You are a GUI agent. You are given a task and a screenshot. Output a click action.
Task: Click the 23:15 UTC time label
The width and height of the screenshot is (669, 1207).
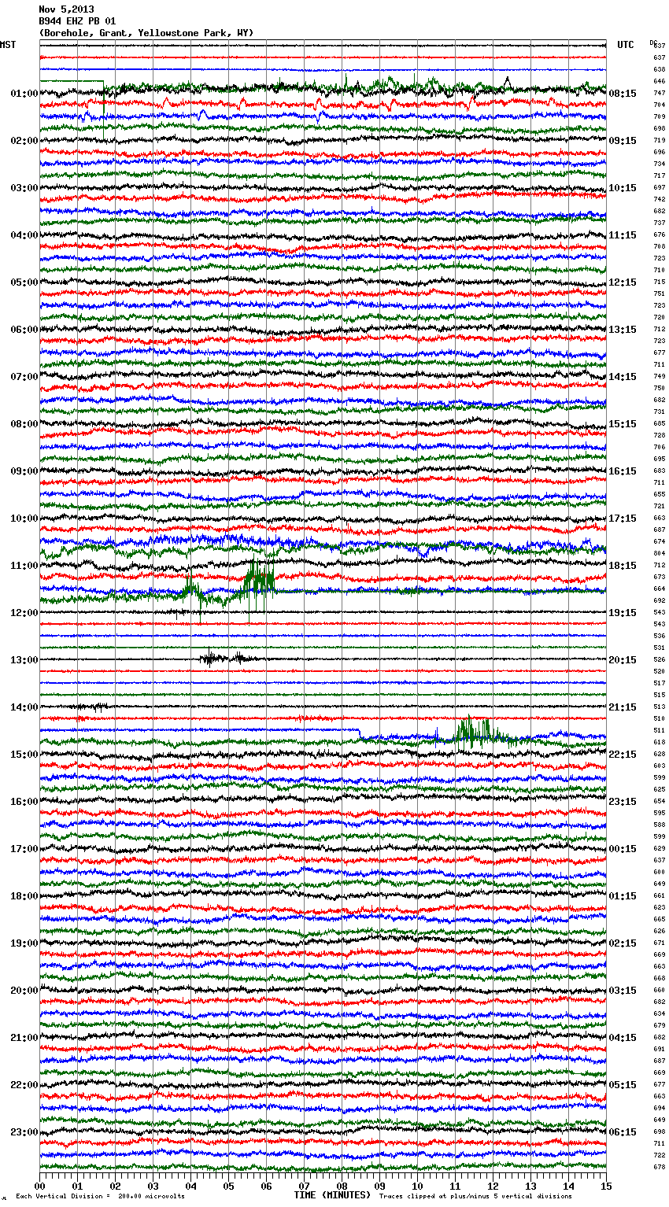[x=623, y=802]
